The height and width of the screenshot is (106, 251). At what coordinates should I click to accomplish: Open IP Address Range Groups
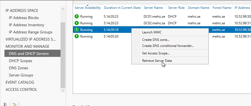31,32
